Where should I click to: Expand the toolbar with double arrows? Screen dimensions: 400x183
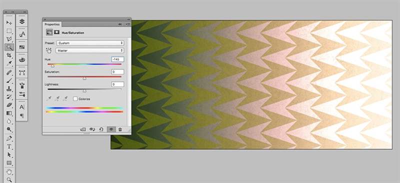(x=13, y=12)
